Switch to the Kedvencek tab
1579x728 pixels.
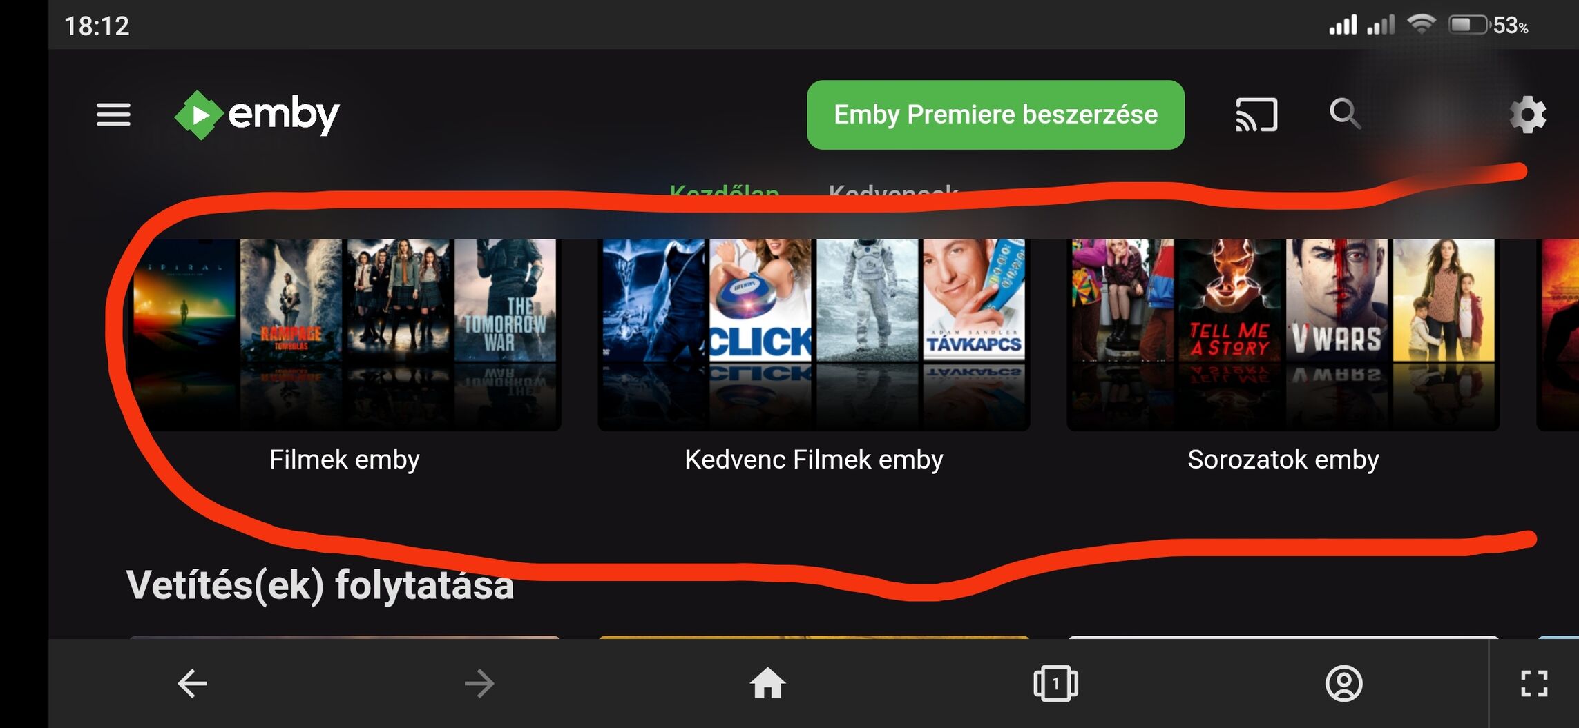click(893, 191)
